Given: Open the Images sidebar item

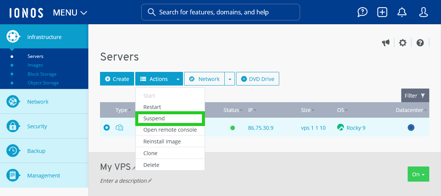Looking at the screenshot, I should (35, 65).
